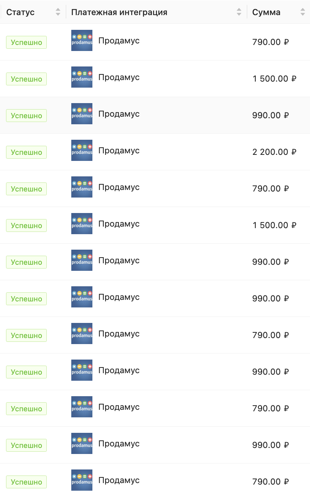The image size is (310, 491).
Task: Click Prodamus logo in the lower 1 500.00 ₽ row
Action: [82, 224]
